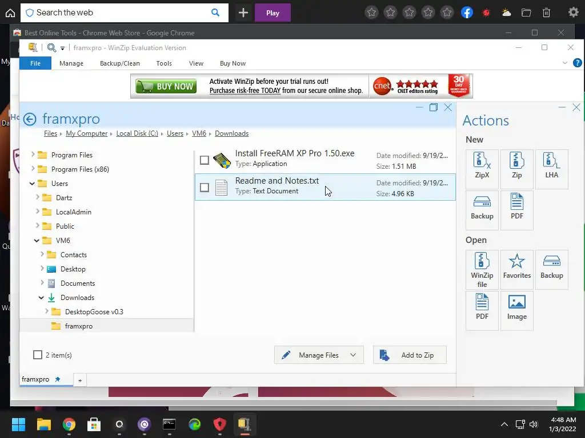Open Facebook shortcut in top bar
Screen dimensions: 585x438
point(467,13)
